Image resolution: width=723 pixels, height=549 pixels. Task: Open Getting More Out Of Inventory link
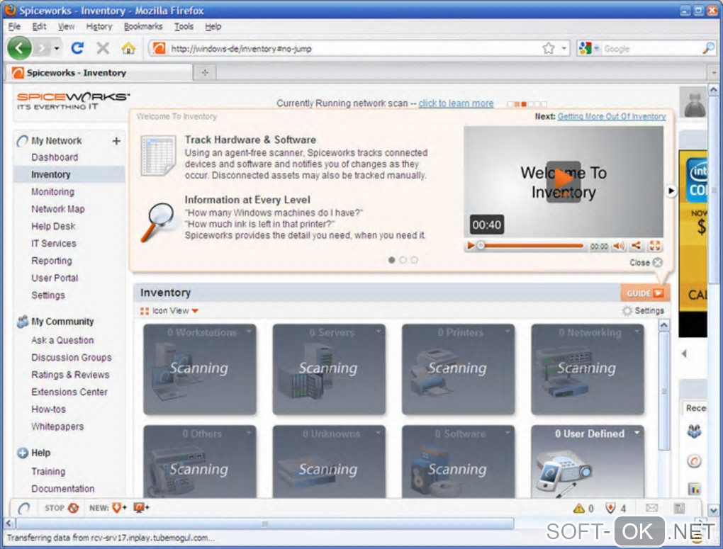click(612, 117)
